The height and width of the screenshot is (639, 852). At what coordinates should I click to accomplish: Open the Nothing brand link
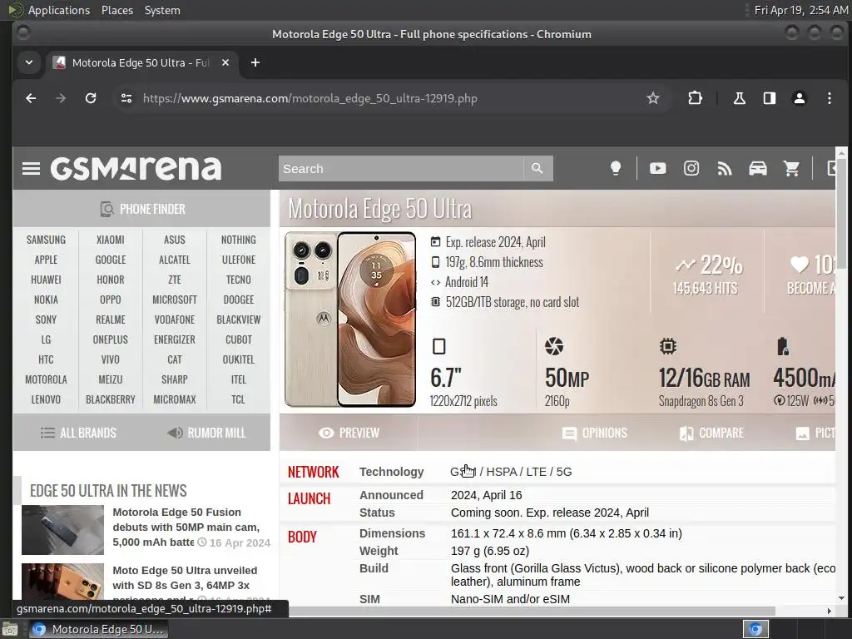[239, 240]
